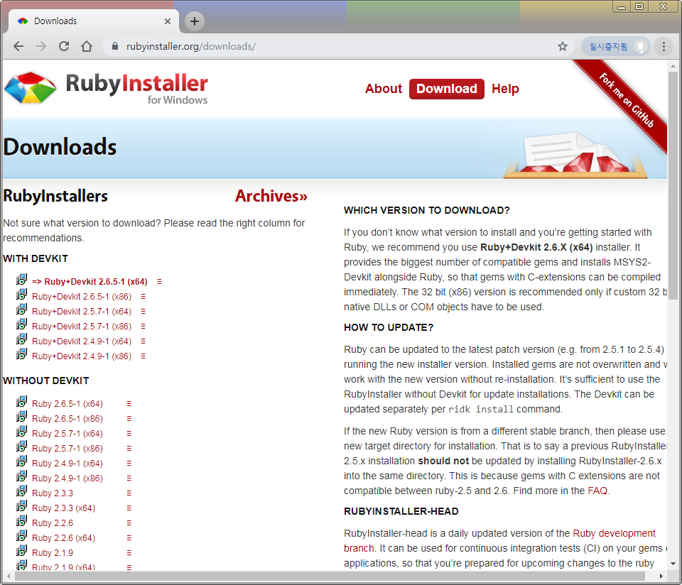The height and width of the screenshot is (585, 682).
Task: Download Ruby 2.6.5-1 (x86) without Devkit
Action: [67, 419]
